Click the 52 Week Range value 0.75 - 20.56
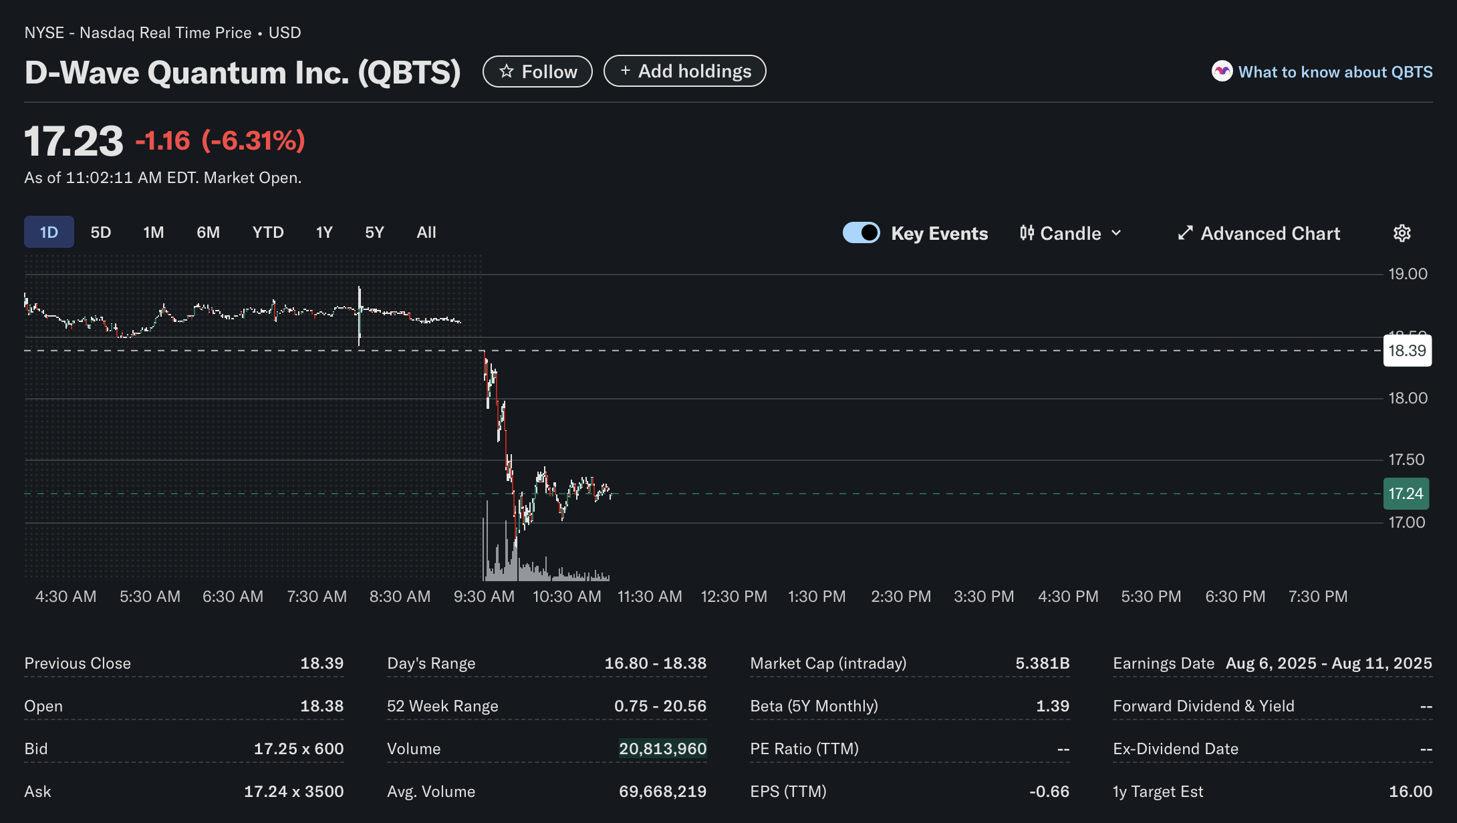This screenshot has width=1457, height=823. 660,706
